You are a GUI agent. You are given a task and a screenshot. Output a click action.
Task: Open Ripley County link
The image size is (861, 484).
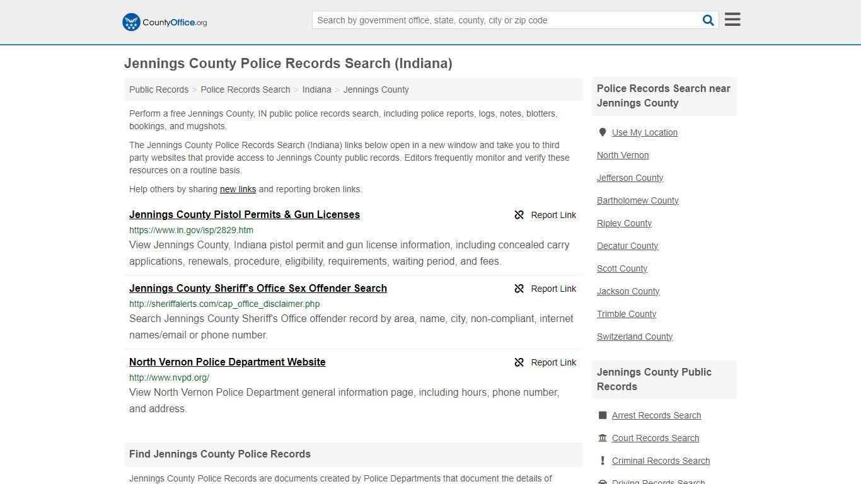coord(625,223)
